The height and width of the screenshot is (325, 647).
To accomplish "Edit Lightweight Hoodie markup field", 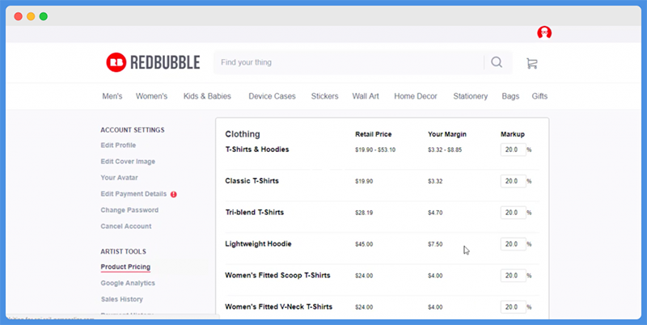I will point(514,244).
